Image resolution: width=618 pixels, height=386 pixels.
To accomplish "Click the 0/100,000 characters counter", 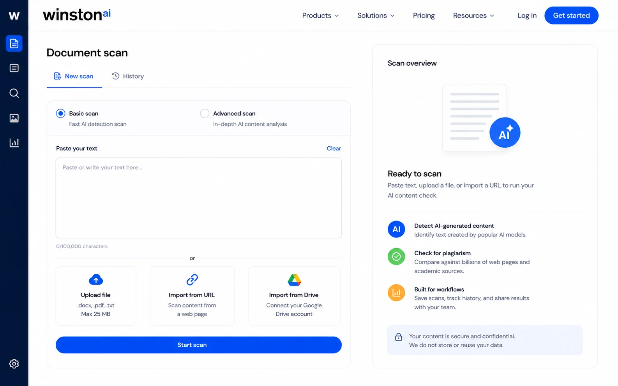I will (82, 246).
